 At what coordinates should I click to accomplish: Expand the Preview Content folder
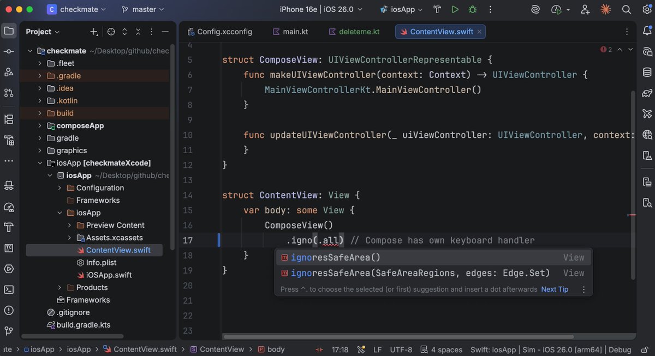[x=69, y=225]
